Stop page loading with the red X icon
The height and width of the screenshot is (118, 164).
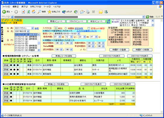pyautogui.click(x=23, y=12)
